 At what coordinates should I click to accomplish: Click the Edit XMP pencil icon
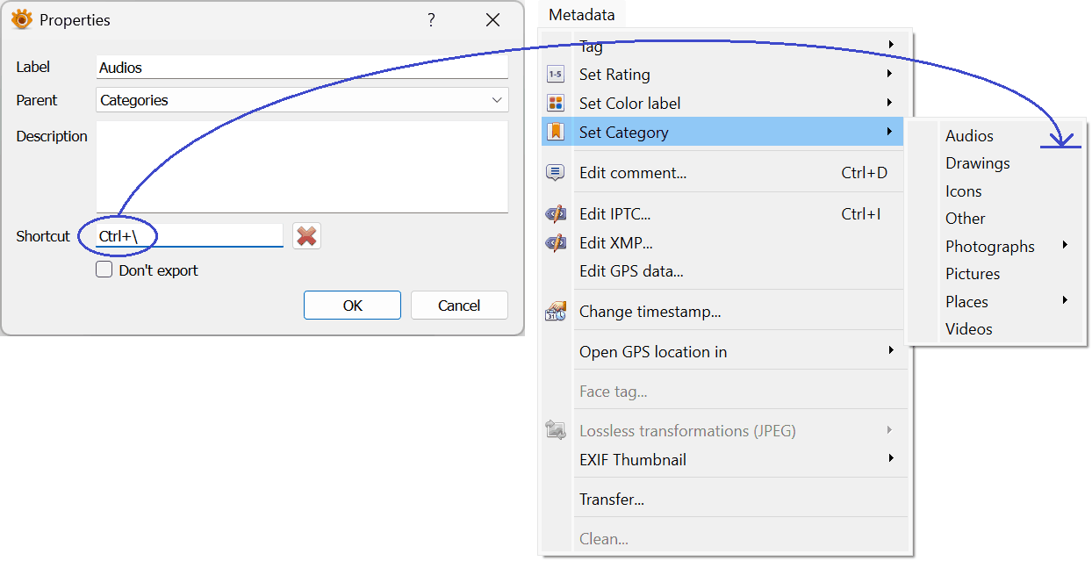click(555, 243)
